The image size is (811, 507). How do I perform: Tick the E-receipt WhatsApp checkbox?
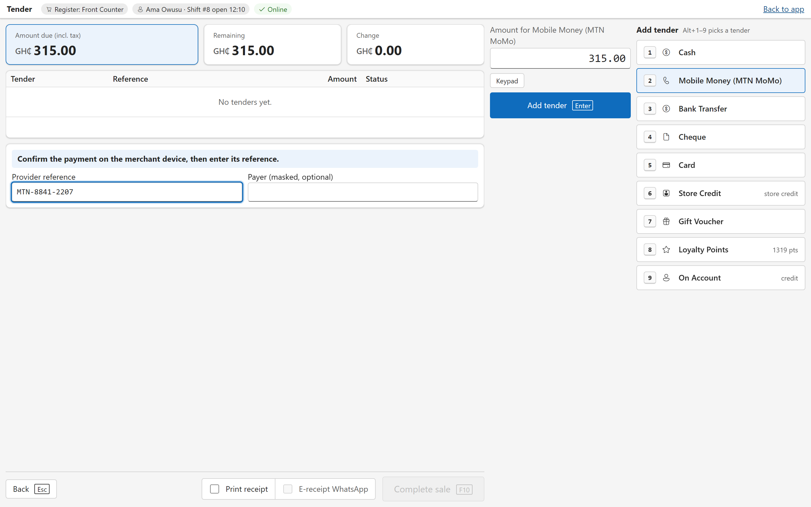pyautogui.click(x=288, y=489)
